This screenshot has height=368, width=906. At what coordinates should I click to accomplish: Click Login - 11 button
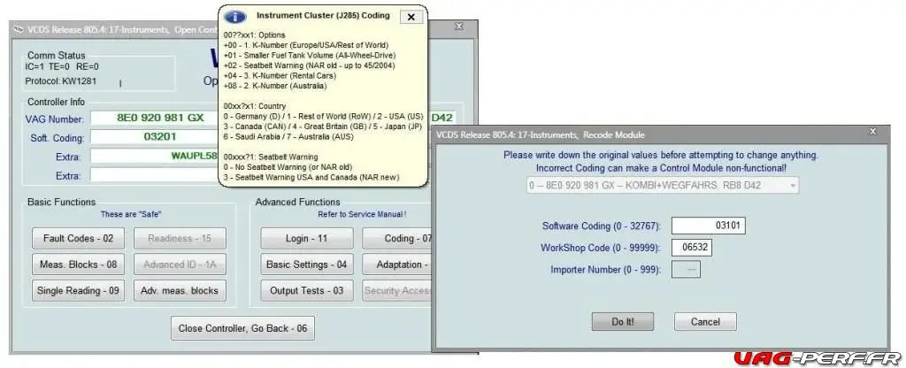[x=307, y=238]
